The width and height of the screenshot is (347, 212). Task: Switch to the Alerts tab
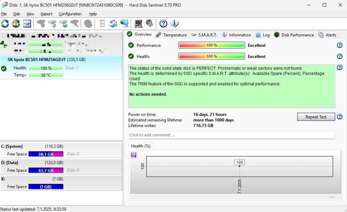click(327, 35)
